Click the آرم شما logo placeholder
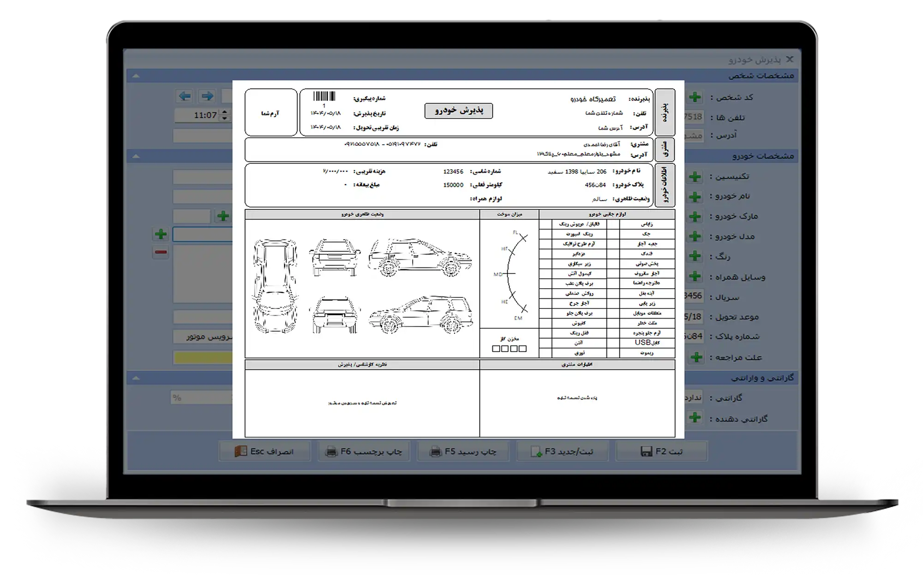The image size is (923, 575). click(x=271, y=113)
